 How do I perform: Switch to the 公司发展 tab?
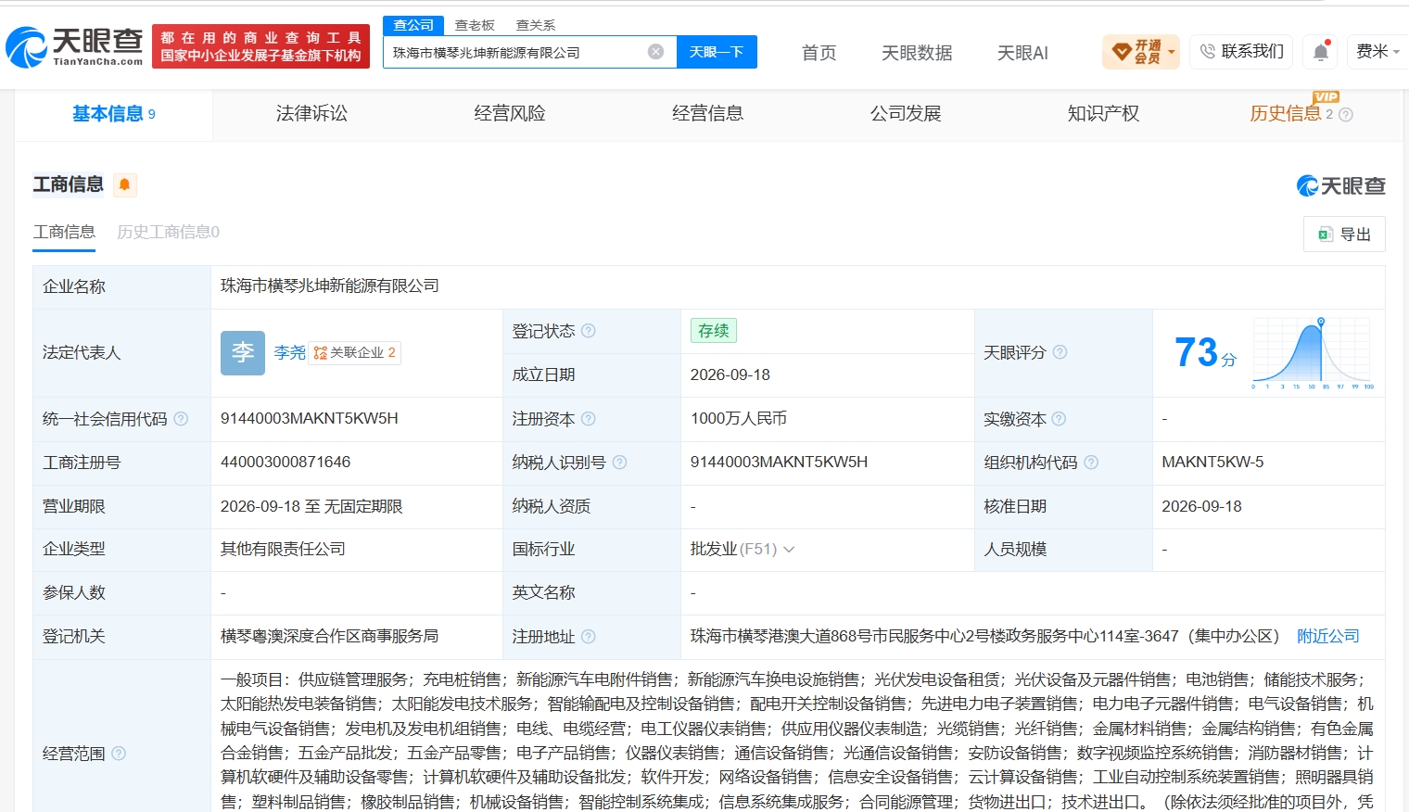pos(906,114)
